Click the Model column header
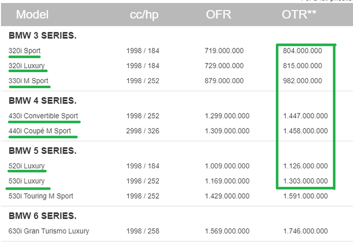The height and width of the screenshot is (247, 353). click(x=32, y=15)
